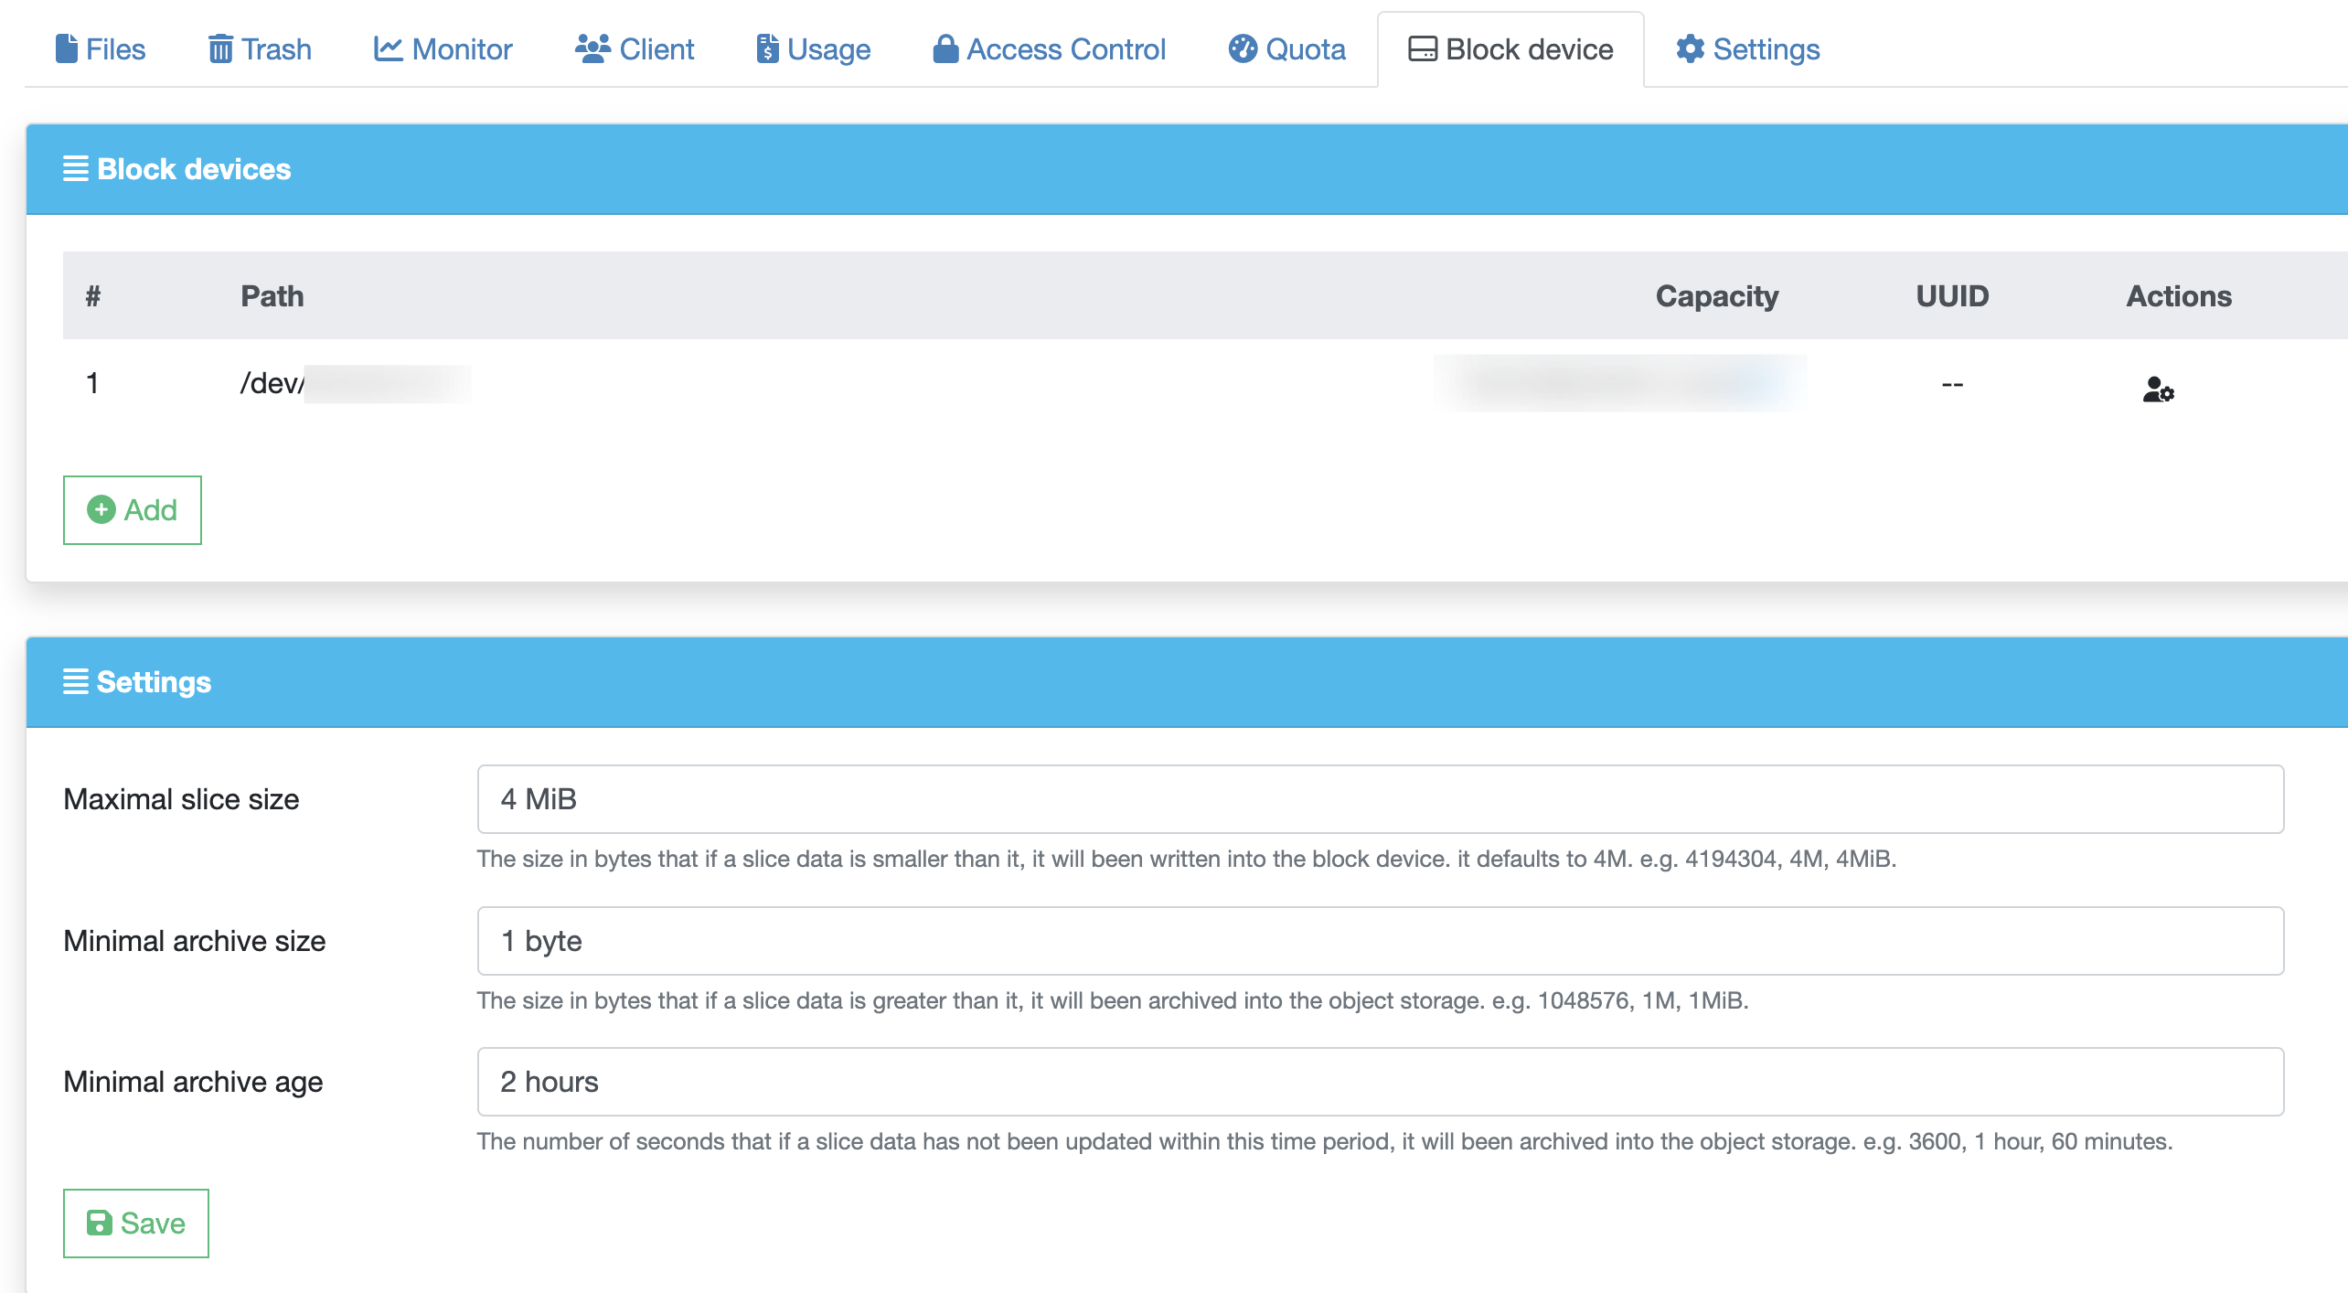Click the Trash bin icon
Image resolution: width=2348 pixels, height=1293 pixels.
pos(219,49)
